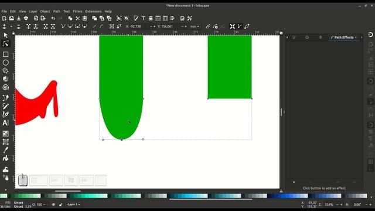375x211 pixels.
Task: Select the Spray tool
Action: (x=5, y=177)
